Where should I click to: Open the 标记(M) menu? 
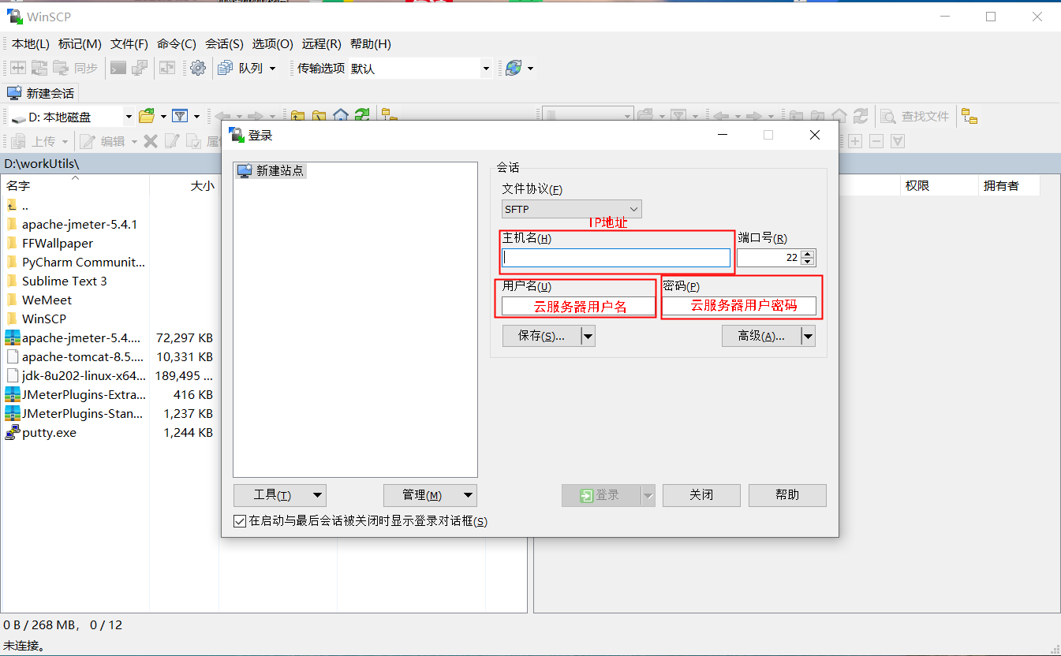(80, 44)
